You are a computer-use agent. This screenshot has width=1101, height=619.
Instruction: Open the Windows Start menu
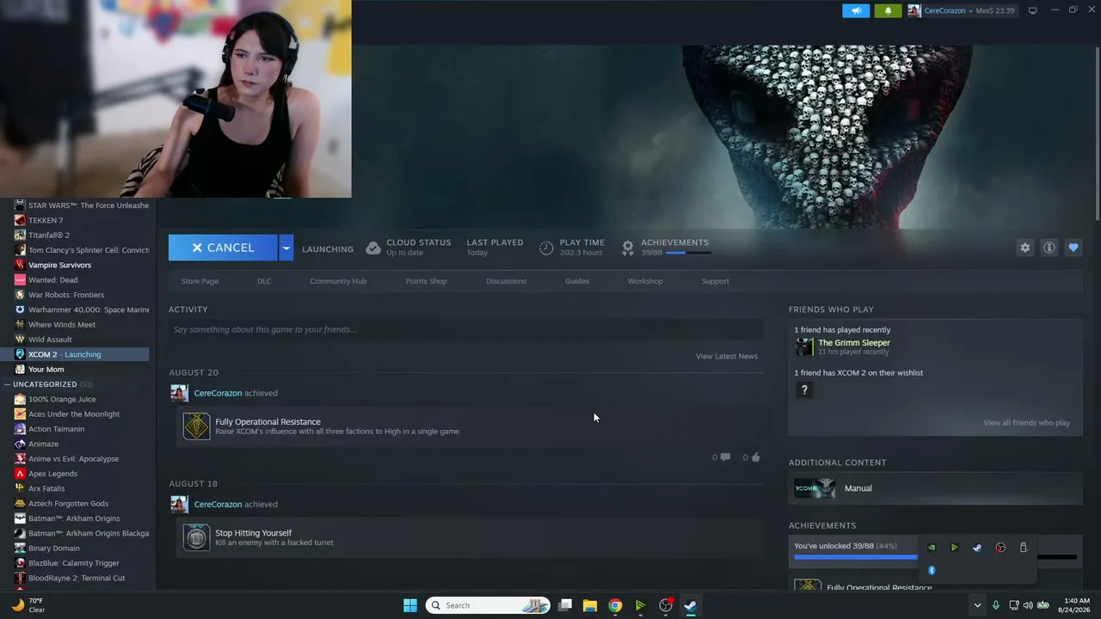pyautogui.click(x=410, y=605)
